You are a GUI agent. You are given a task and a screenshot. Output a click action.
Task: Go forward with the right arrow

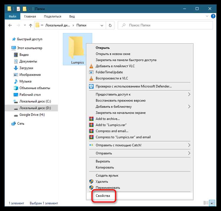coord(18,25)
